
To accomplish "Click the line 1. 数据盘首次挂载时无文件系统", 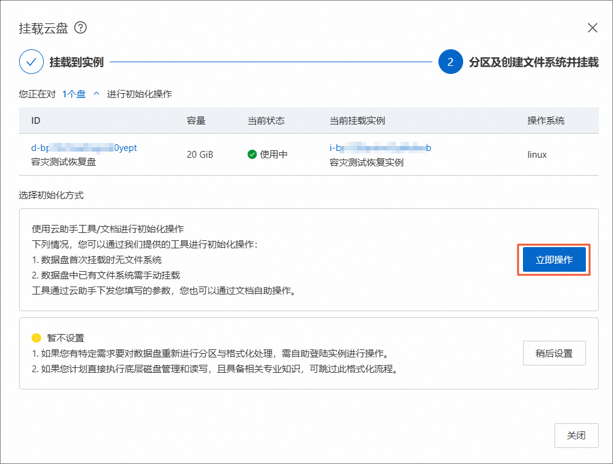I will (97, 260).
